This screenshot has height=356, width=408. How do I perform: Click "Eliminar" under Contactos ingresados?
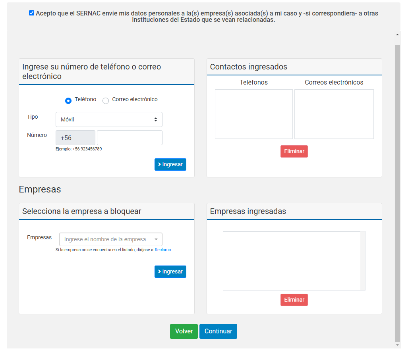pos(294,151)
